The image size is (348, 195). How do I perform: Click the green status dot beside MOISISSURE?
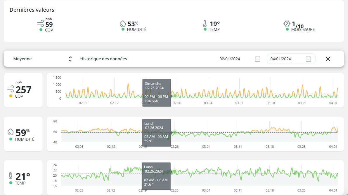click(x=287, y=29)
